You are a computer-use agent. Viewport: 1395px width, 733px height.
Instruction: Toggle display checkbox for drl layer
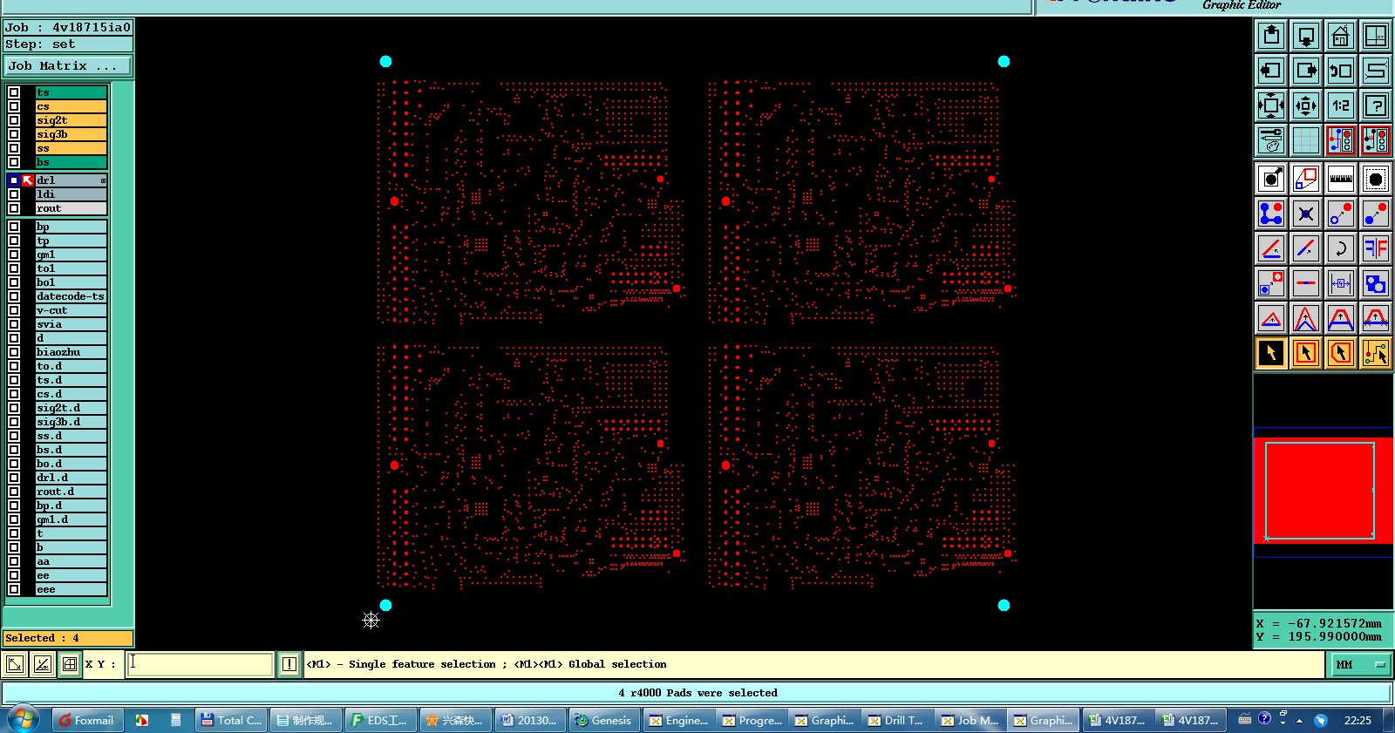pos(14,180)
